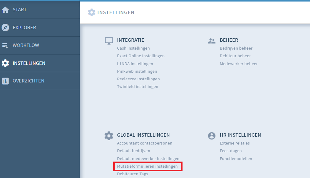Open Bedrijven beheer

(236, 48)
